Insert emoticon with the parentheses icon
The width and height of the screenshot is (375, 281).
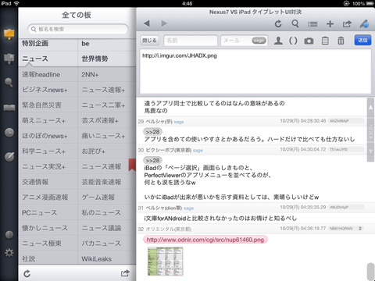(x=293, y=41)
